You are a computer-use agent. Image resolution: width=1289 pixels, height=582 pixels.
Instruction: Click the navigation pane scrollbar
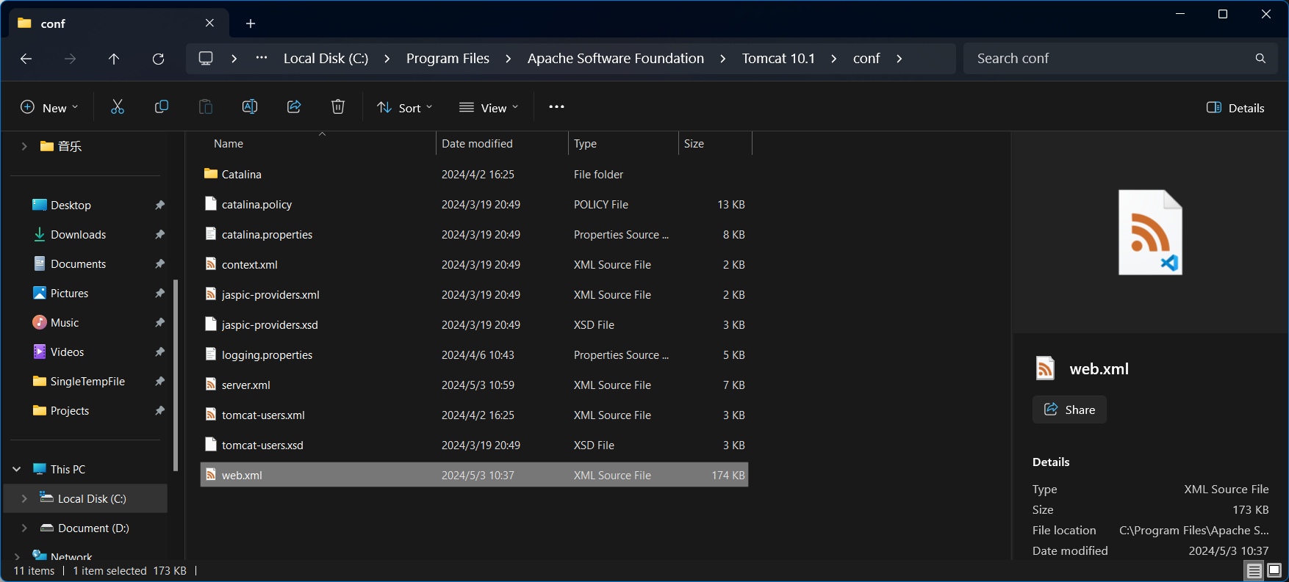(175, 374)
